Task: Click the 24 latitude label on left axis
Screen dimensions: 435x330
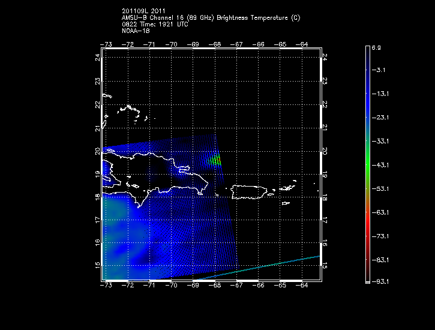Action: click(x=97, y=57)
